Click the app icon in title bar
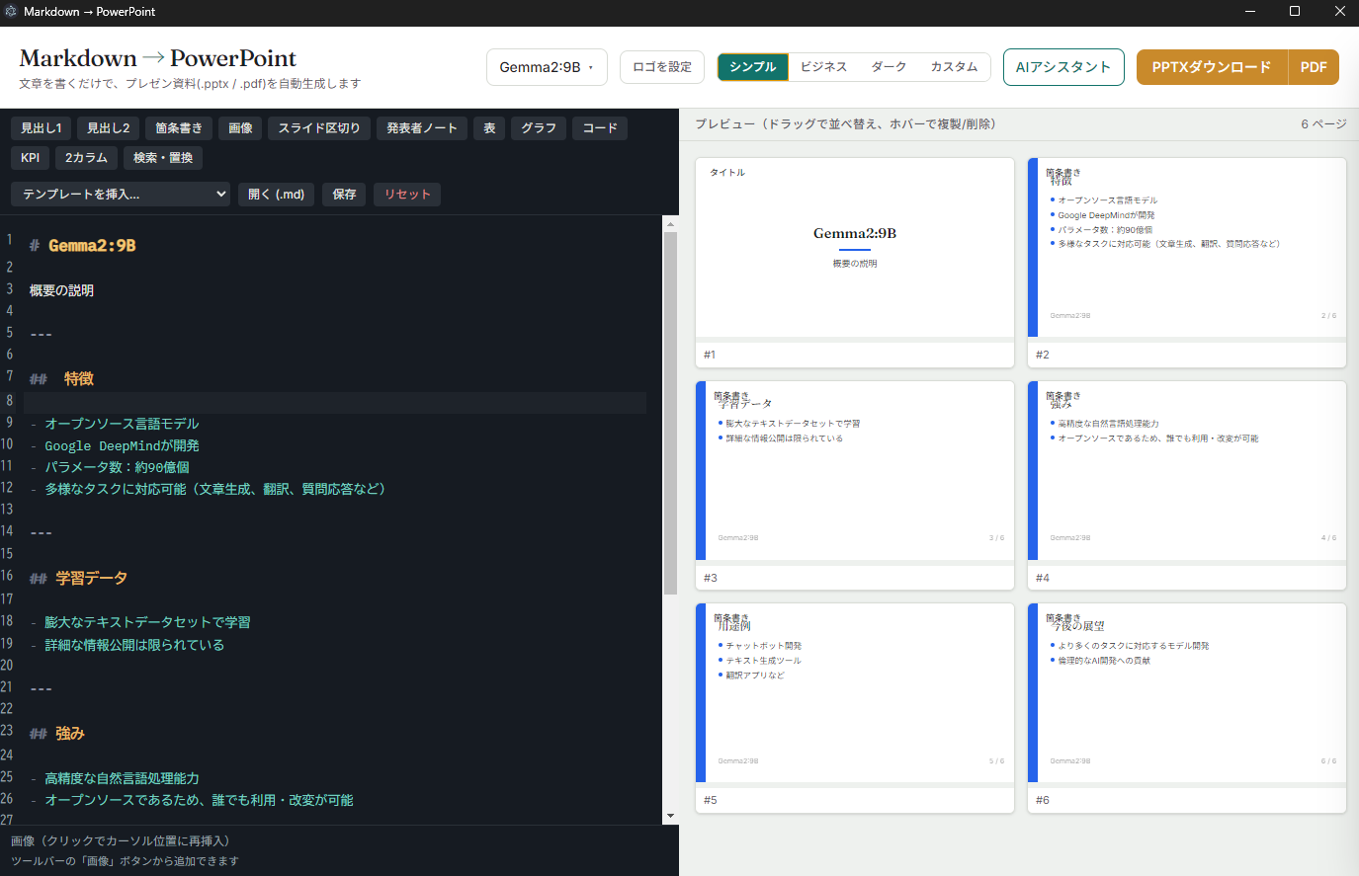This screenshot has width=1359, height=876. tap(11, 12)
